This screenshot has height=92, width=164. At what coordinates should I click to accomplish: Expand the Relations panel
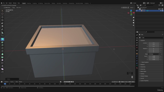coord(142,65)
